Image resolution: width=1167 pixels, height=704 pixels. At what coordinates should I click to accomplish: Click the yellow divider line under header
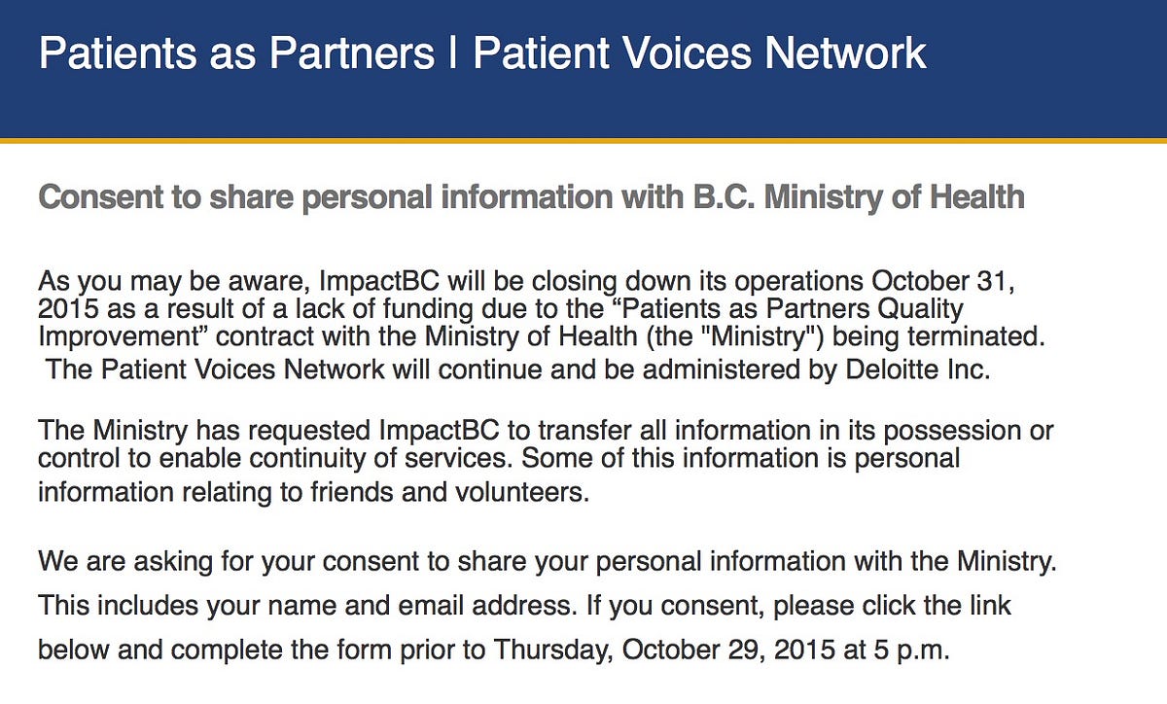tap(583, 140)
